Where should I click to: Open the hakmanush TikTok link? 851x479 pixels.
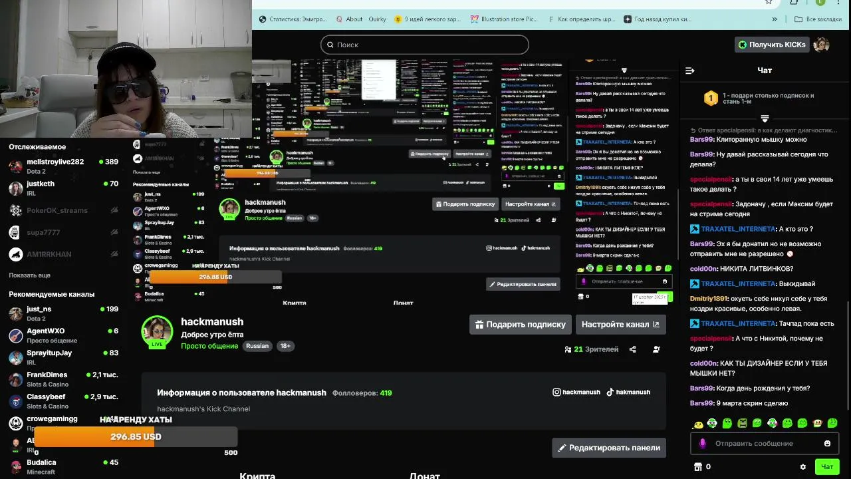pyautogui.click(x=628, y=392)
